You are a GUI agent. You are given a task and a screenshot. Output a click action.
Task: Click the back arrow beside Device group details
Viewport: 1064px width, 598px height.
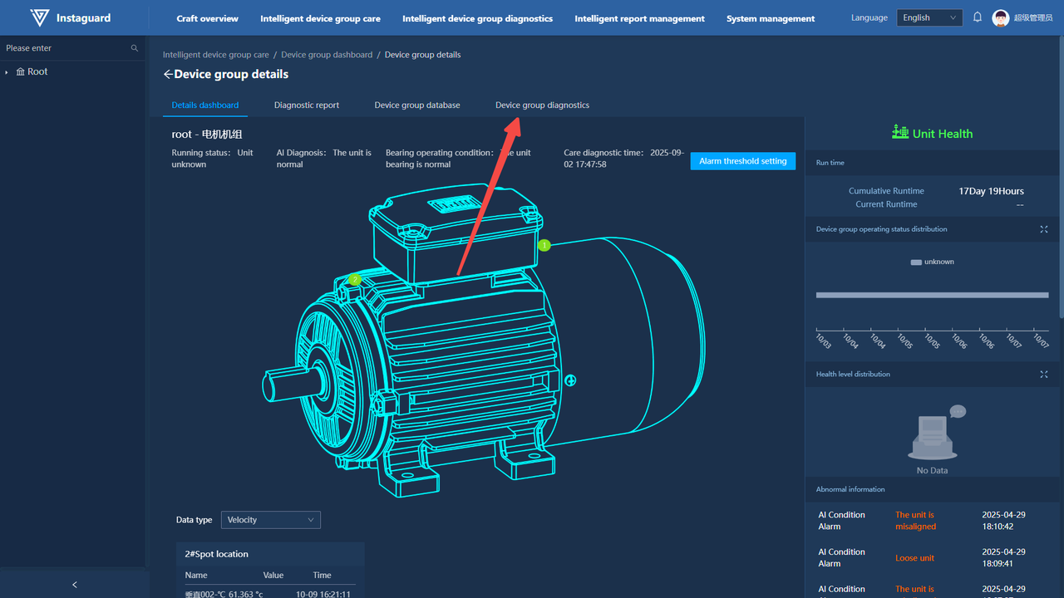168,75
